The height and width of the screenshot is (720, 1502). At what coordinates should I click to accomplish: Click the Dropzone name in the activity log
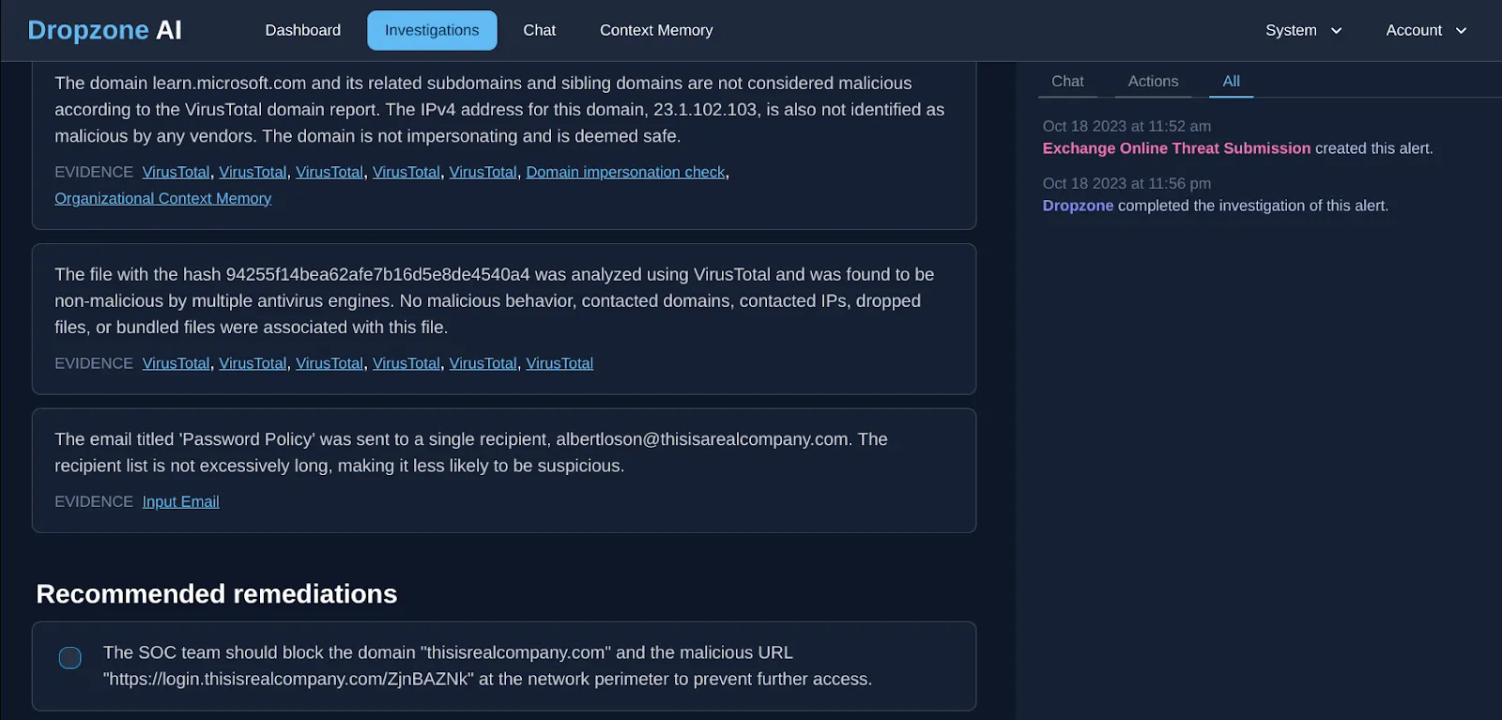(1078, 206)
